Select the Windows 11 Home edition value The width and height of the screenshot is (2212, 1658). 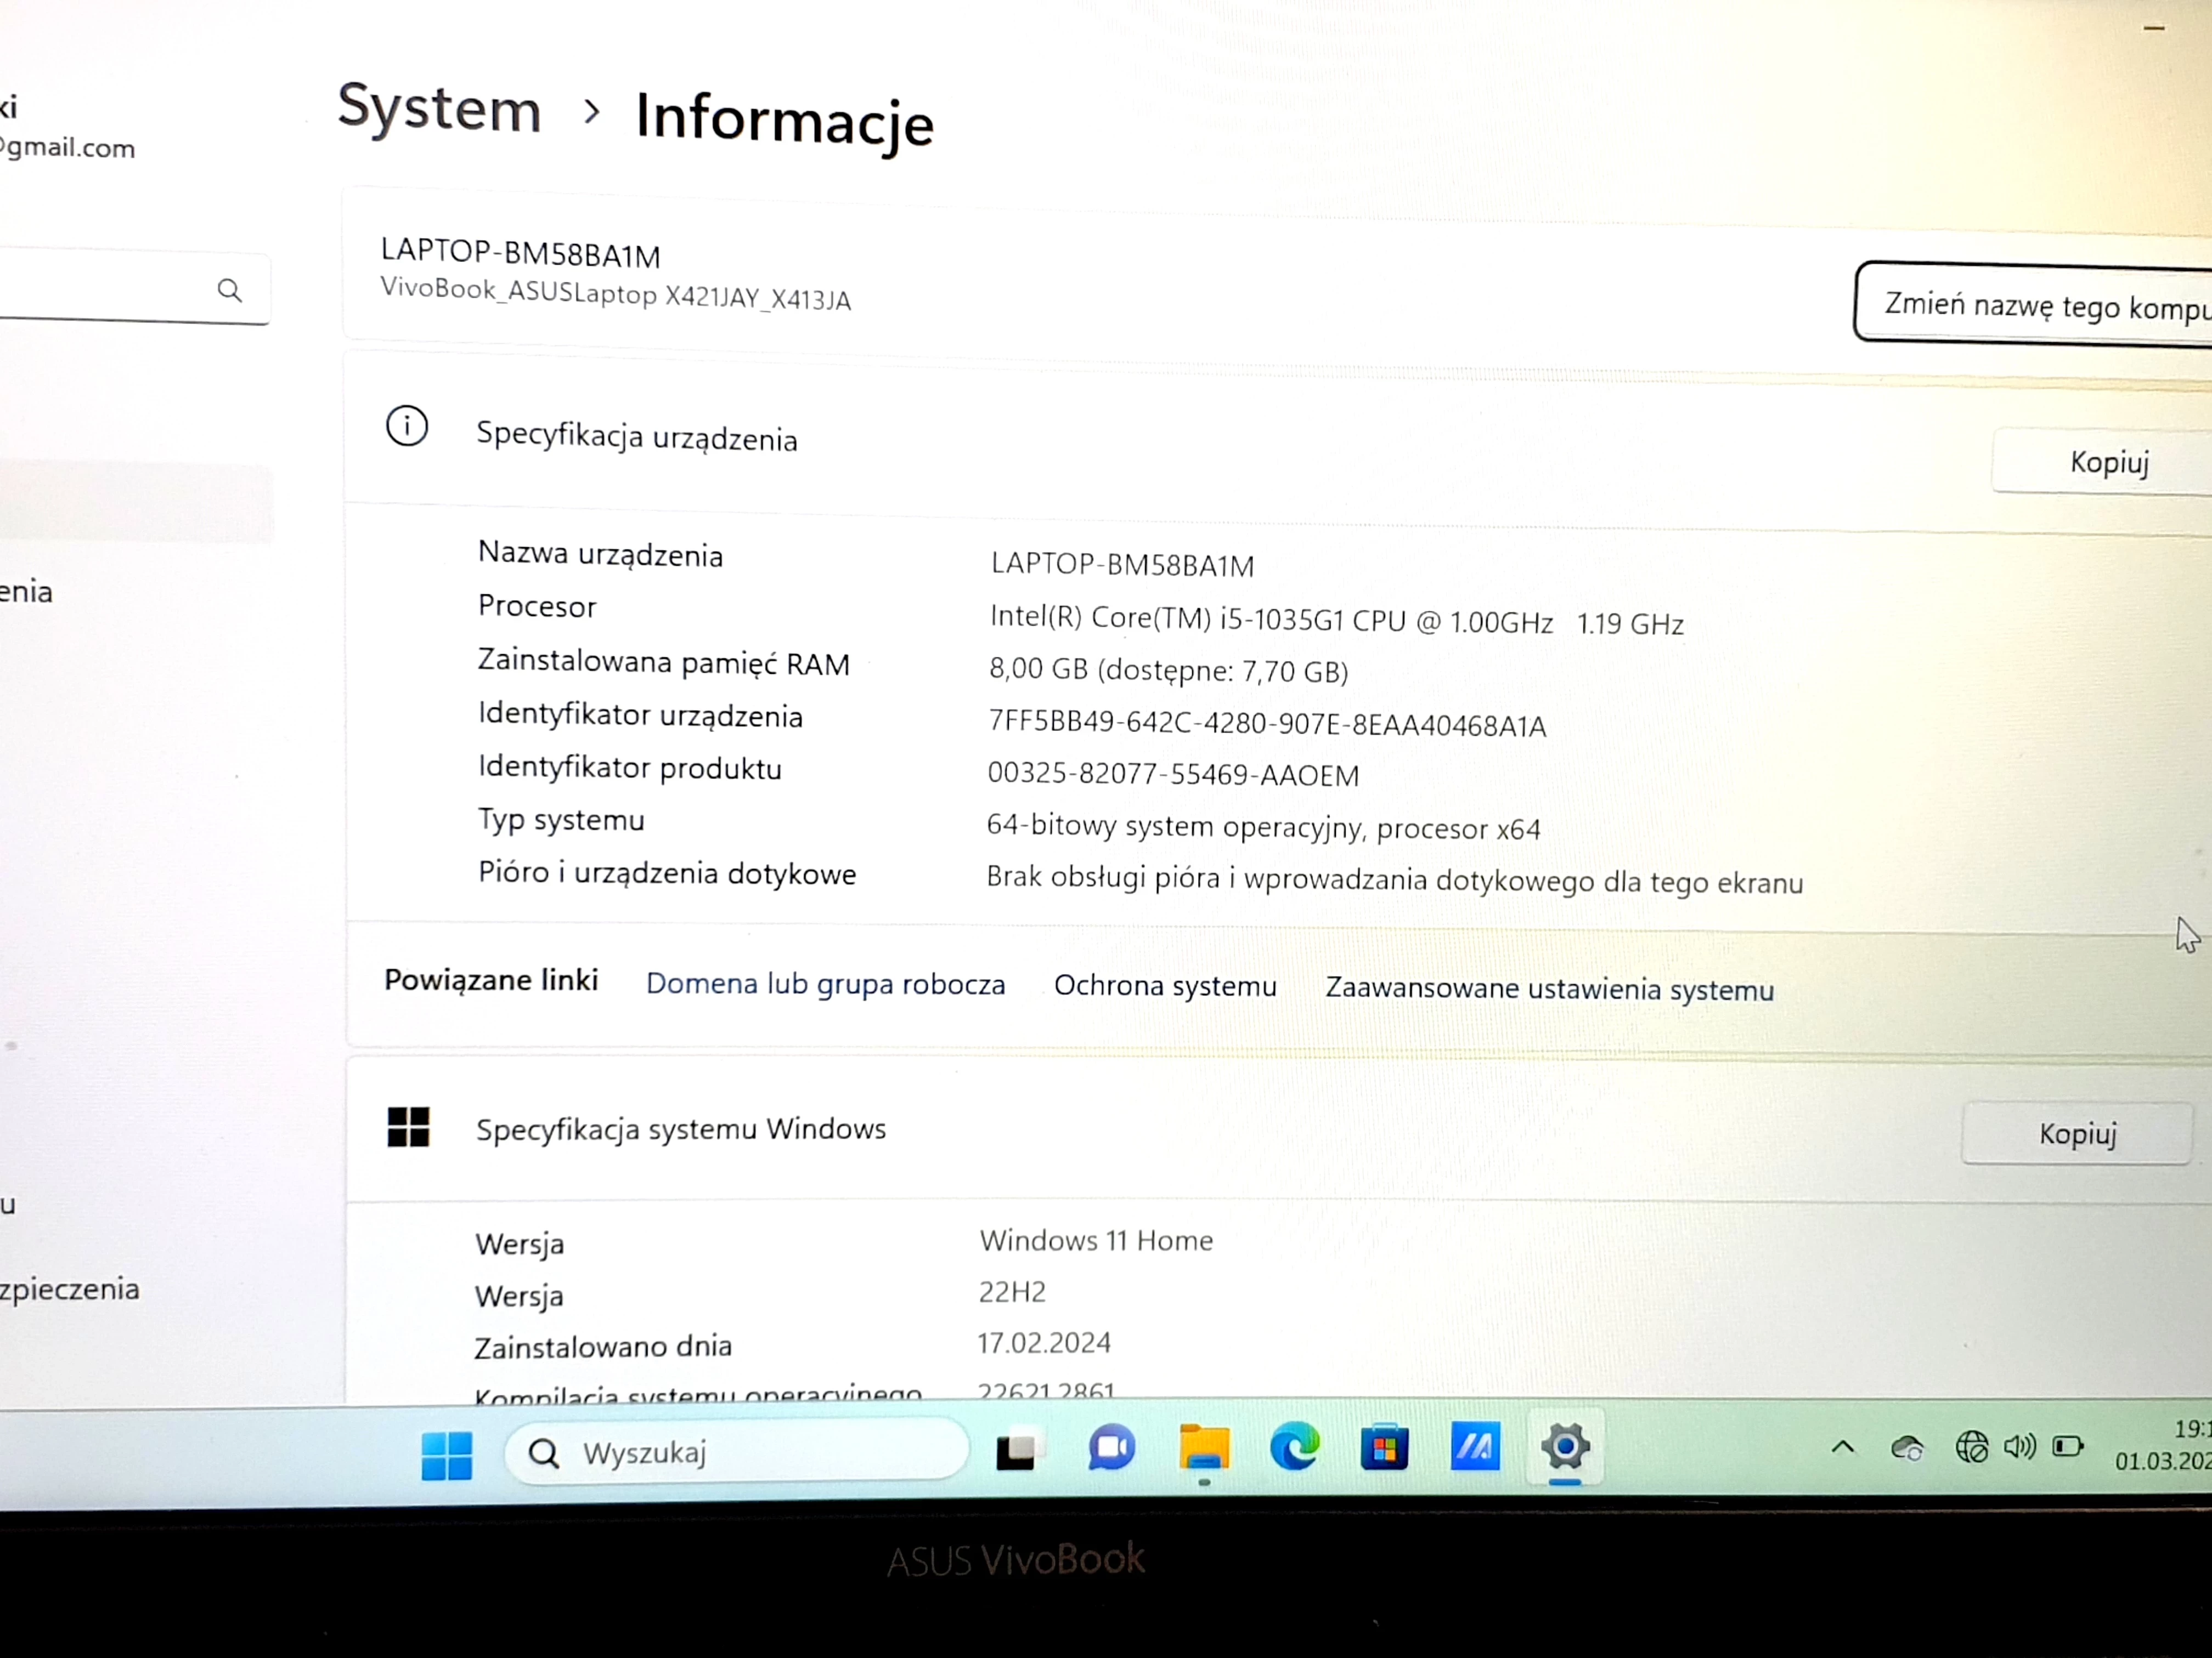click(1096, 1240)
